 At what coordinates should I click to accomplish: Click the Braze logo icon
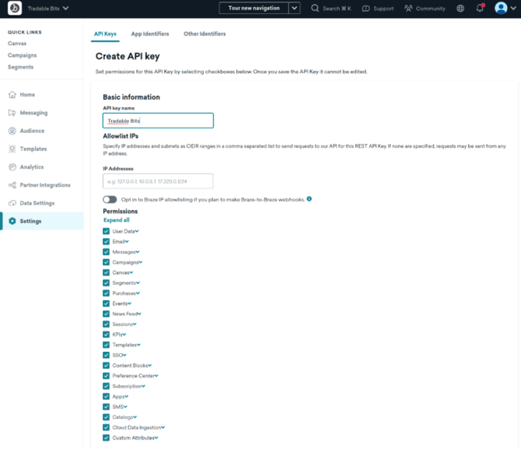point(14,9)
